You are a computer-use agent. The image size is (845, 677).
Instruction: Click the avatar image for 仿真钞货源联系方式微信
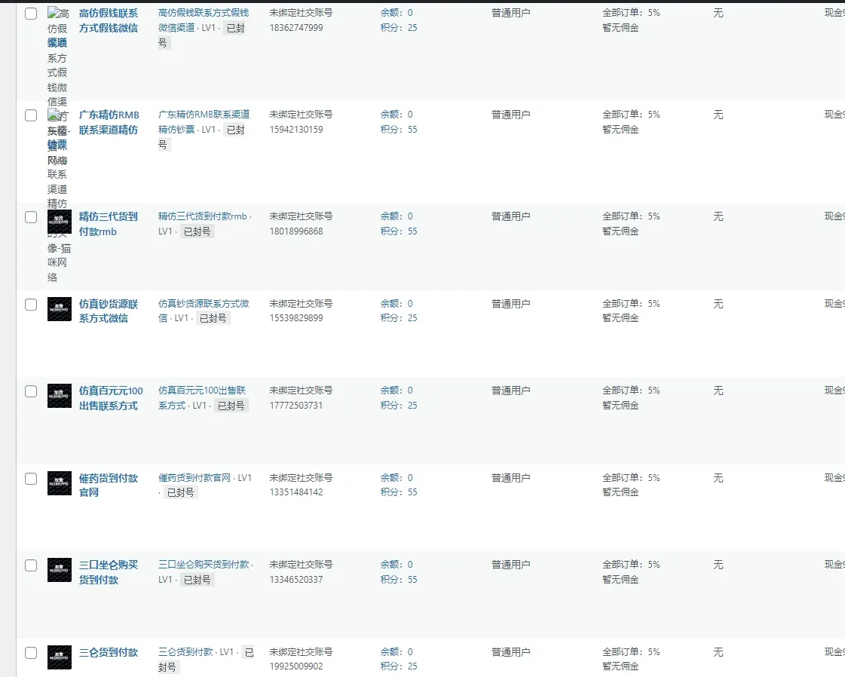[x=60, y=309]
